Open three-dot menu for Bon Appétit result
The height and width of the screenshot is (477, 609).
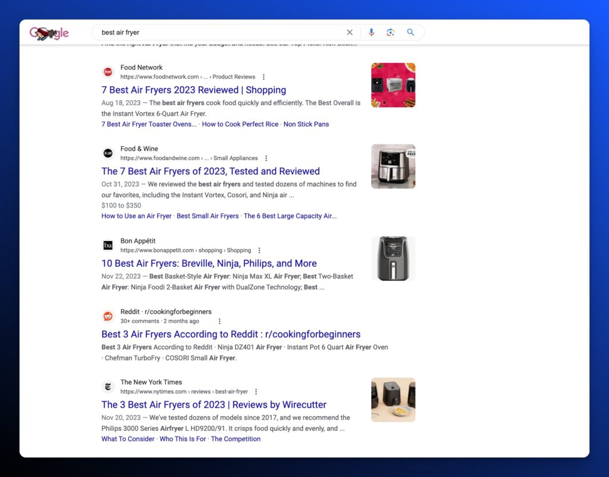[259, 251]
